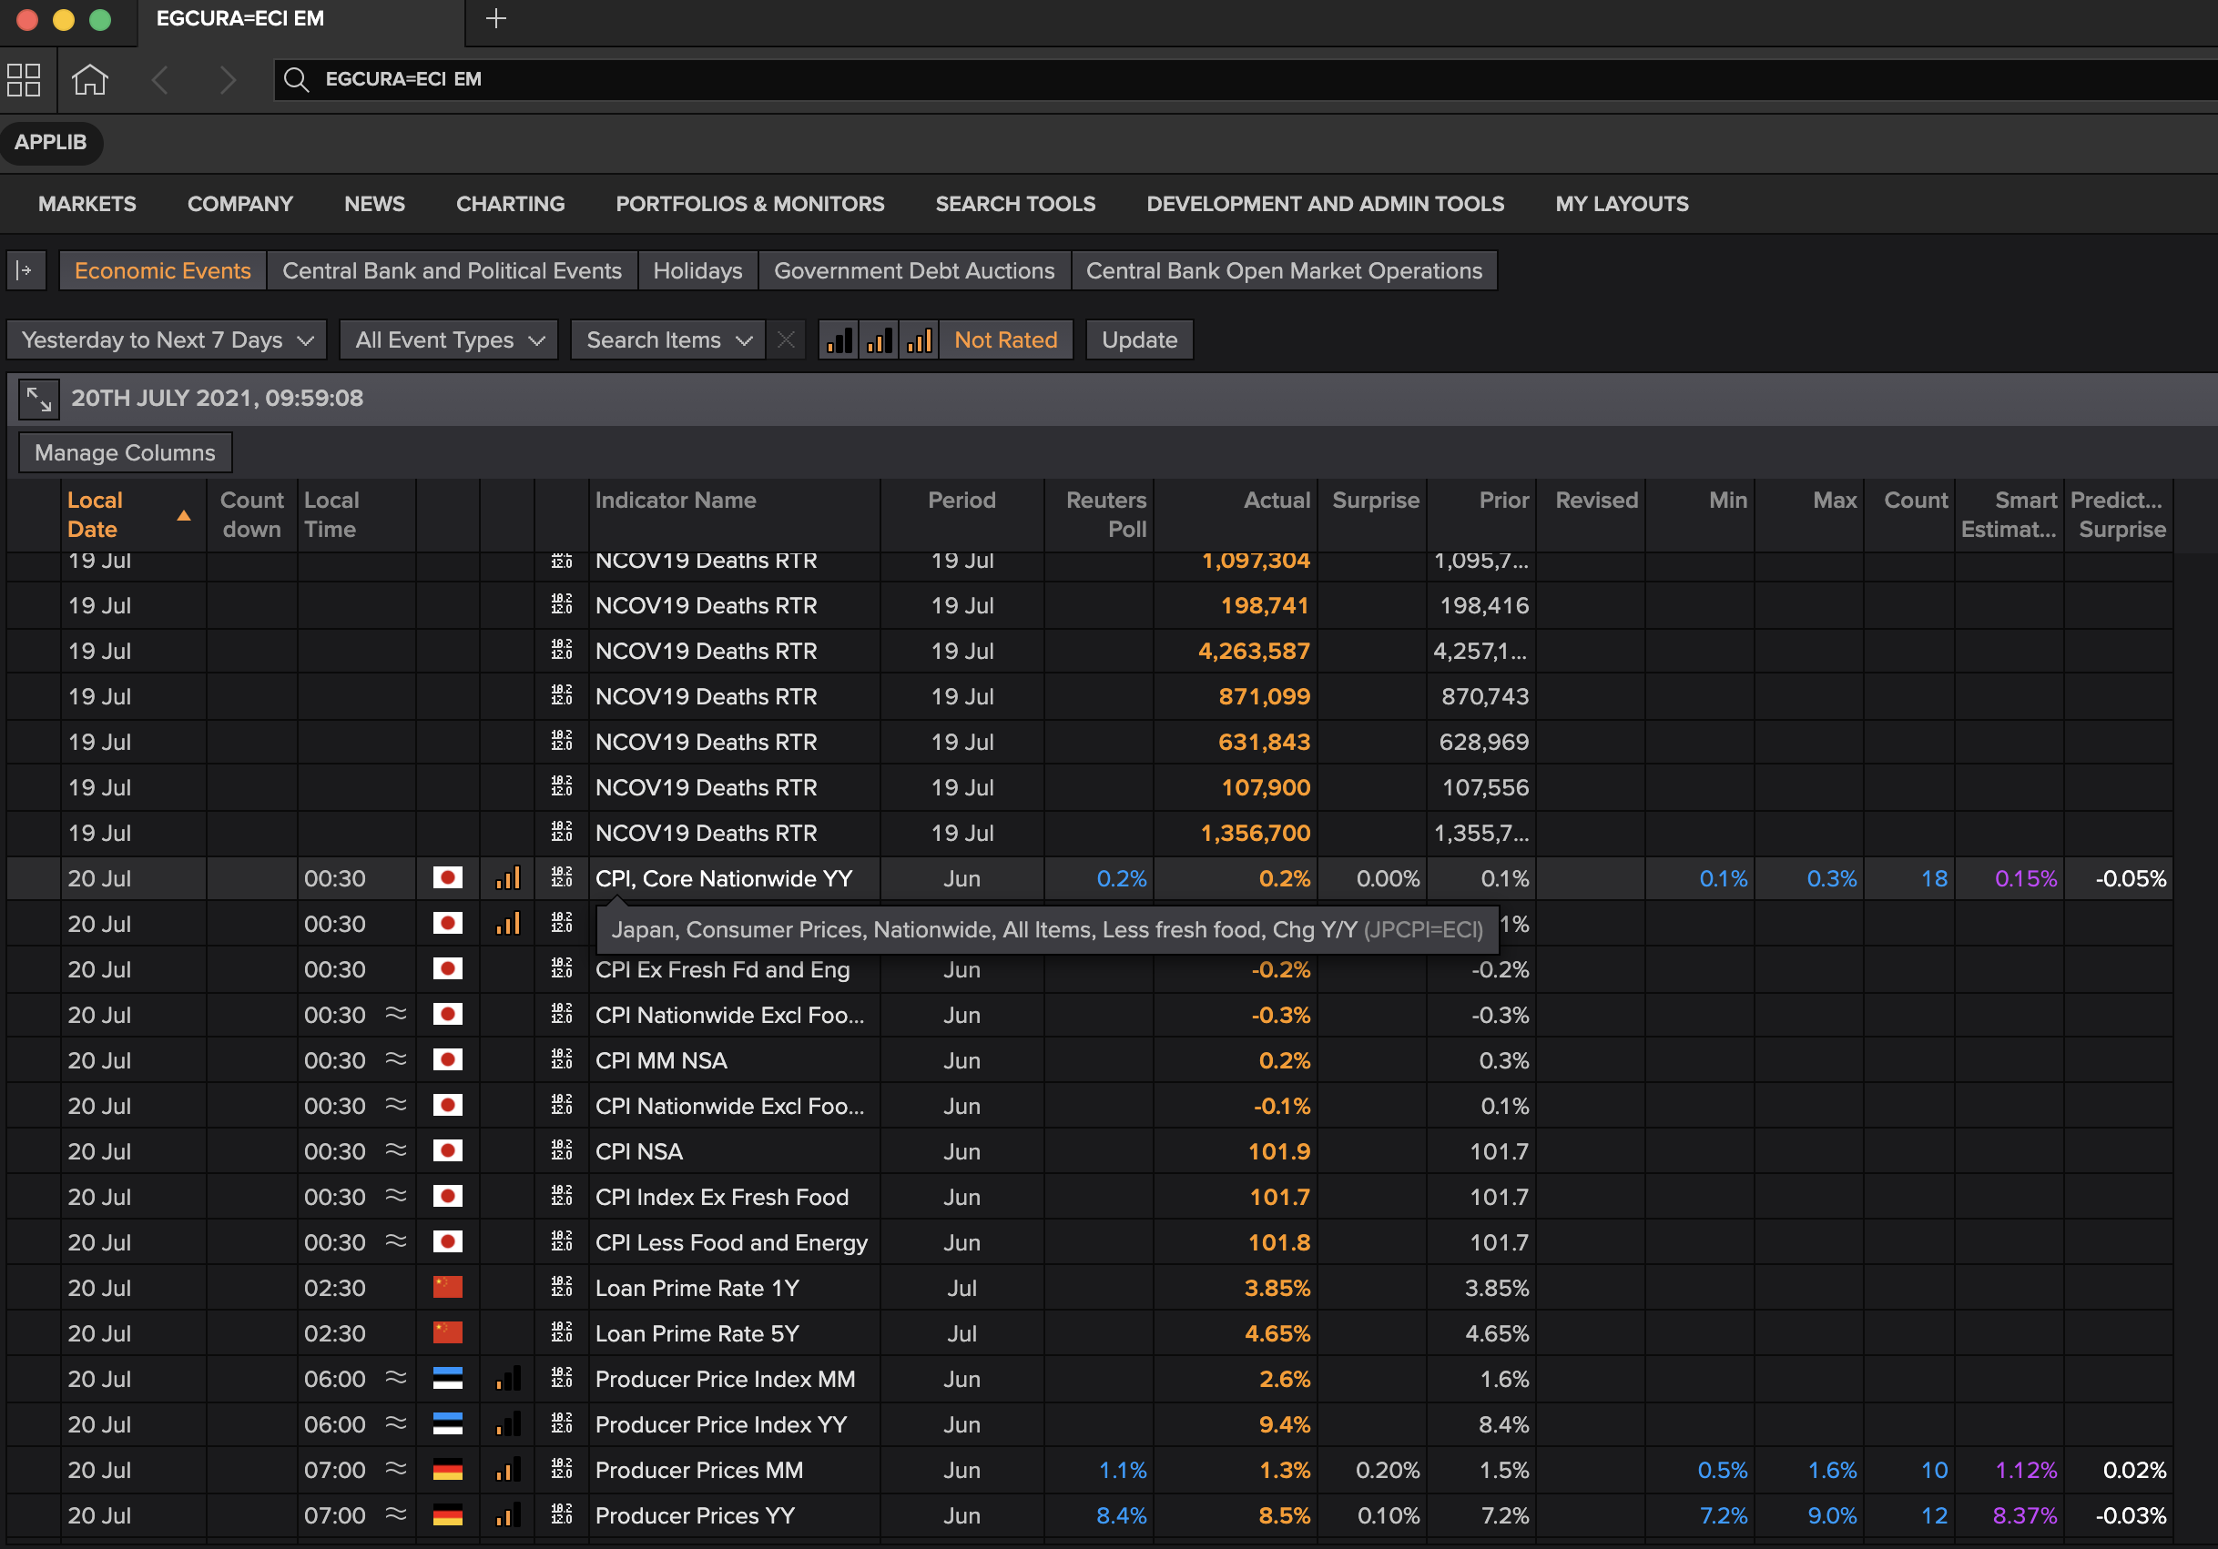Navigate back with the left arrow
Screen dimensions: 2218x1549
click(160, 79)
